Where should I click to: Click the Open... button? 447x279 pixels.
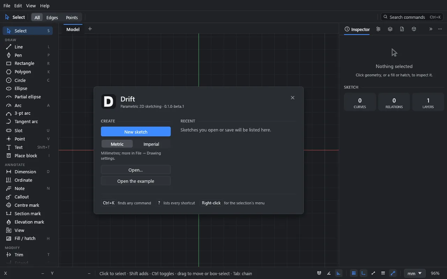pyautogui.click(x=136, y=170)
